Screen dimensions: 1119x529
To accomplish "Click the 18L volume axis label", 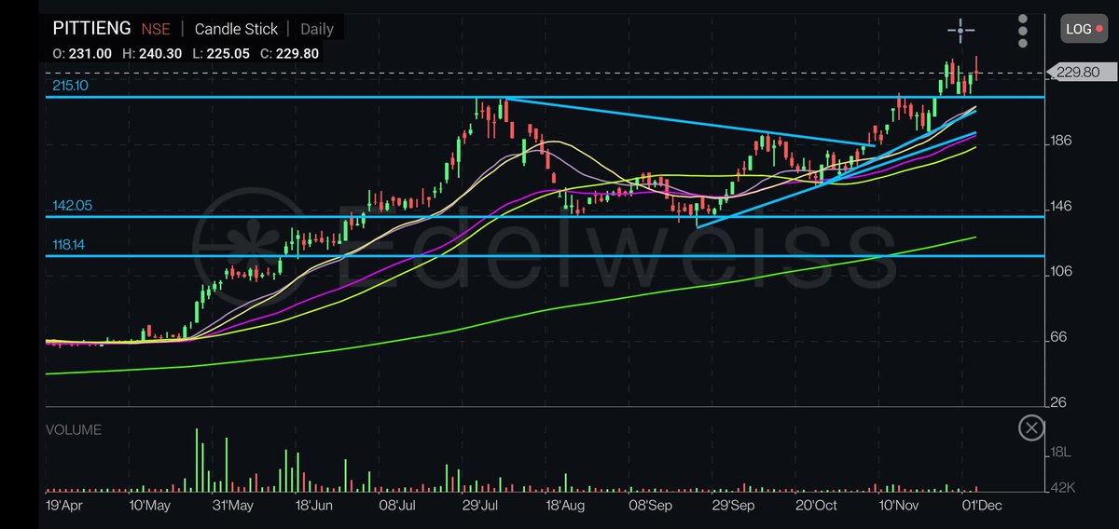I will (1061, 452).
